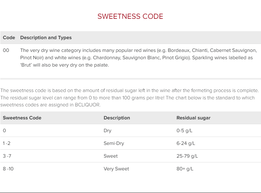261x193 pixels.
Task: Click the "Sweet" cell in the 3 -7 row
Action: click(111, 156)
